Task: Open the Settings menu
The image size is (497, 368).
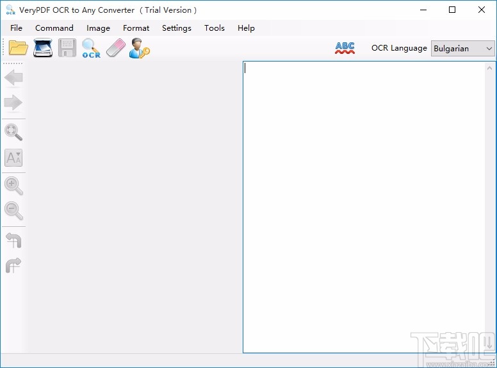Action: (x=177, y=28)
